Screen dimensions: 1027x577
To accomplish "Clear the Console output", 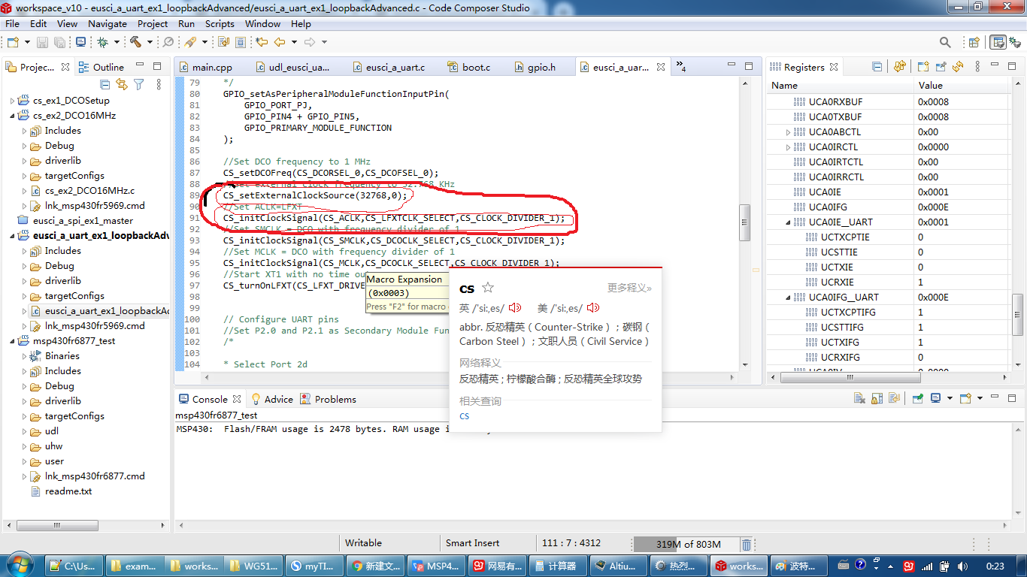I will point(861,398).
